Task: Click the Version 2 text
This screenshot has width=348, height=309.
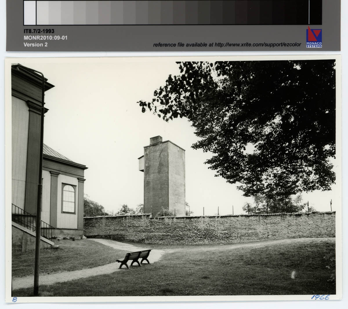Action: click(35, 45)
